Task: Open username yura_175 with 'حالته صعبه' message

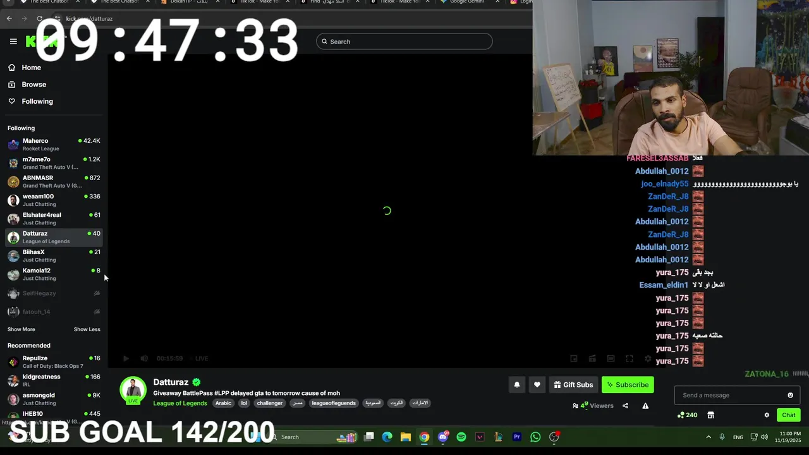Action: 672,336
